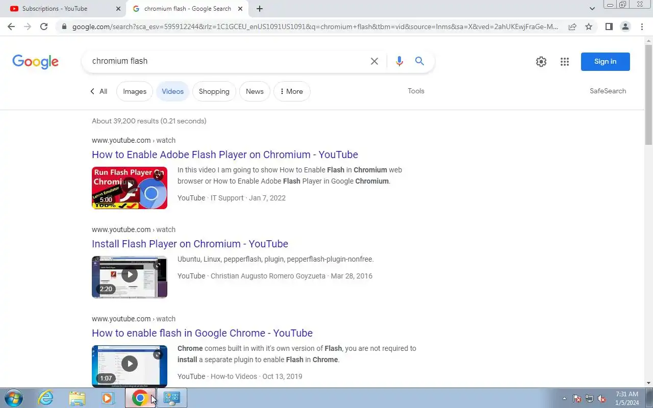
Task: Show hidden system tray icons
Action: click(x=564, y=399)
